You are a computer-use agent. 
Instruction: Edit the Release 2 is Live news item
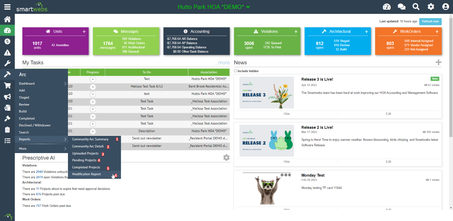pos(388,162)
